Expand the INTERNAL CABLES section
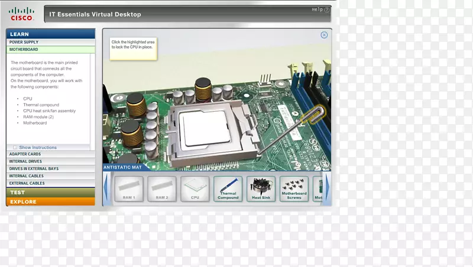473x267 pixels. click(51, 175)
